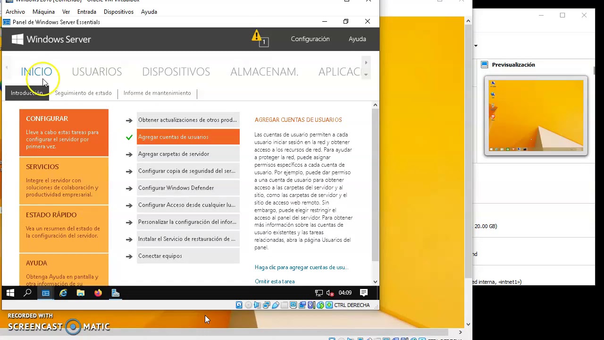Go back through the dashboard tabs with the left arrow
The image size is (604, 340).
(x=7, y=68)
